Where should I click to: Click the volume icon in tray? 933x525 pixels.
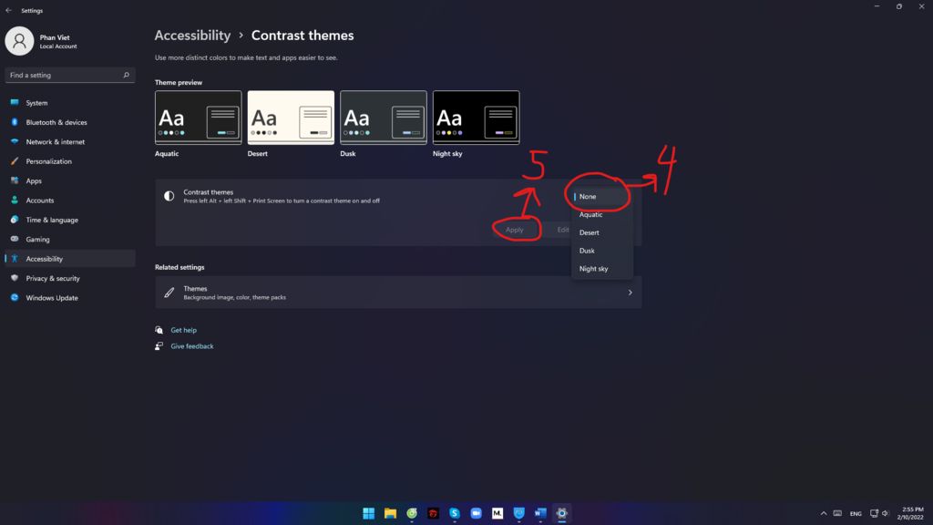(x=886, y=513)
